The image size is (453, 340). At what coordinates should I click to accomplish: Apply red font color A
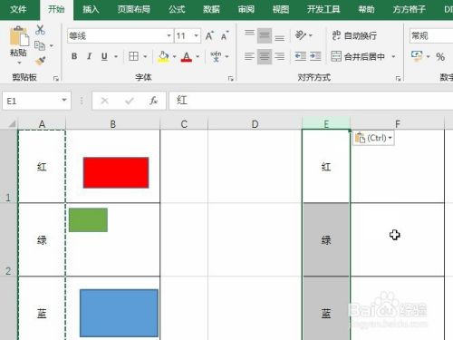[187, 56]
